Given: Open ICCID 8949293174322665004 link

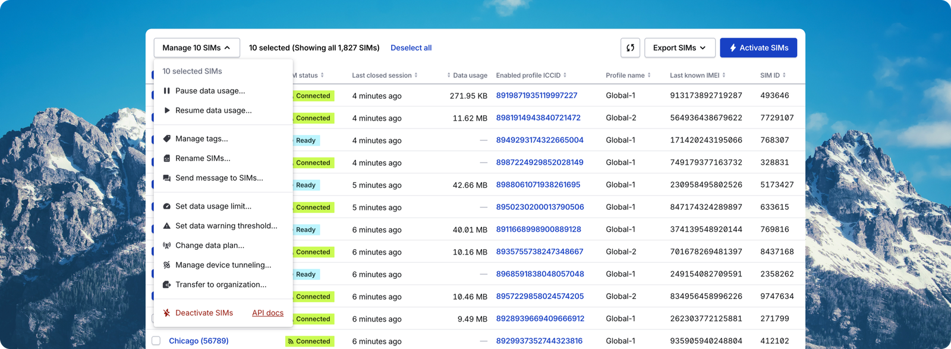Looking at the screenshot, I should (540, 140).
